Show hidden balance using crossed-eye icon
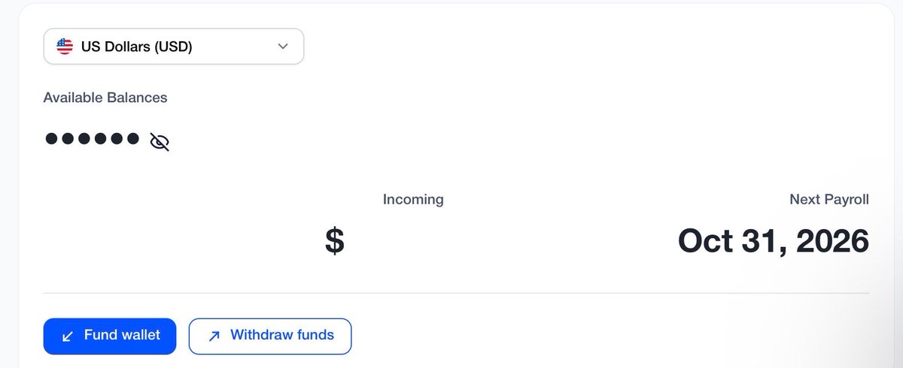 pyautogui.click(x=160, y=141)
